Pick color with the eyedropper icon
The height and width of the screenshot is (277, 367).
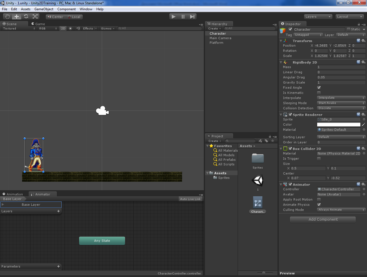pos(364,124)
